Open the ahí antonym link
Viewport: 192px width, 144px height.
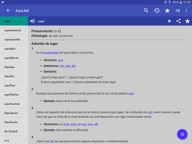tap(62, 66)
